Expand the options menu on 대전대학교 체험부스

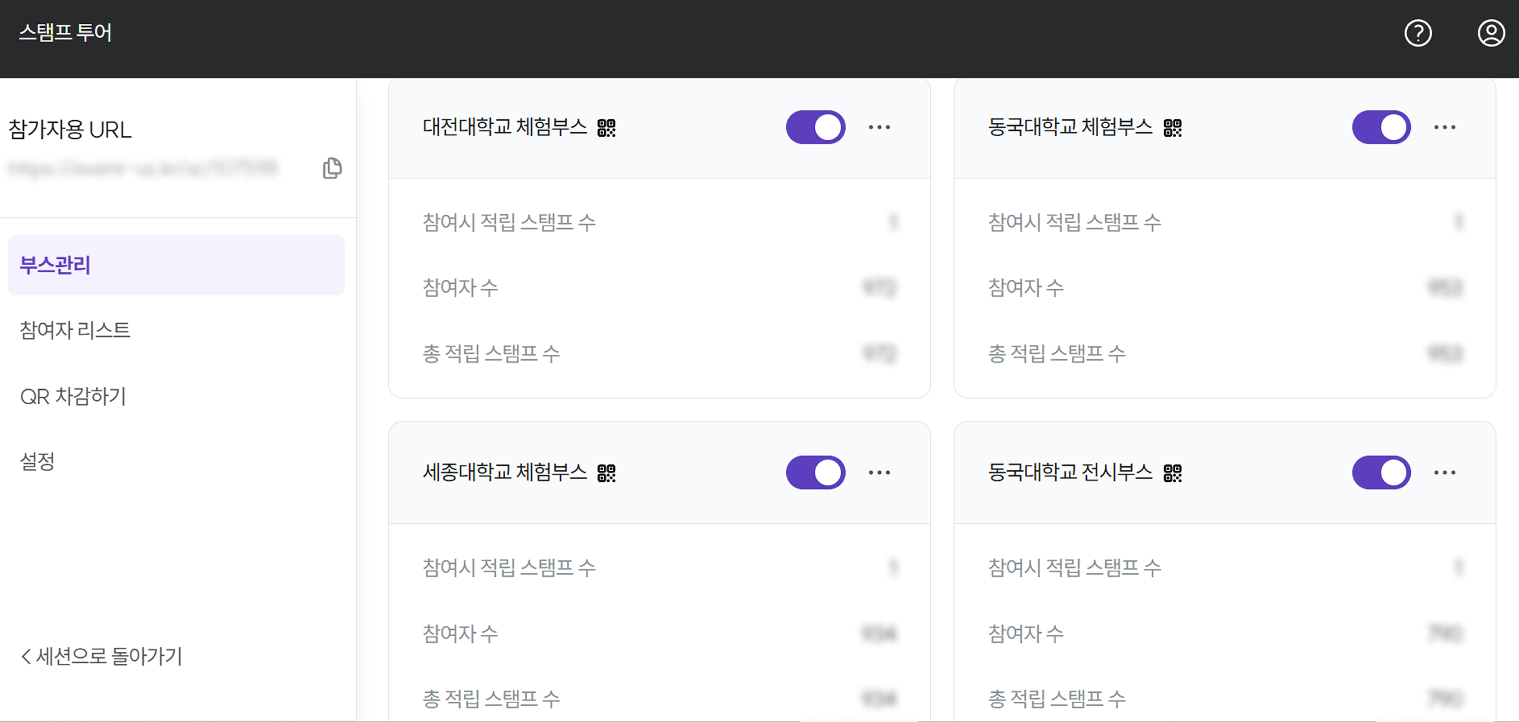click(x=879, y=127)
